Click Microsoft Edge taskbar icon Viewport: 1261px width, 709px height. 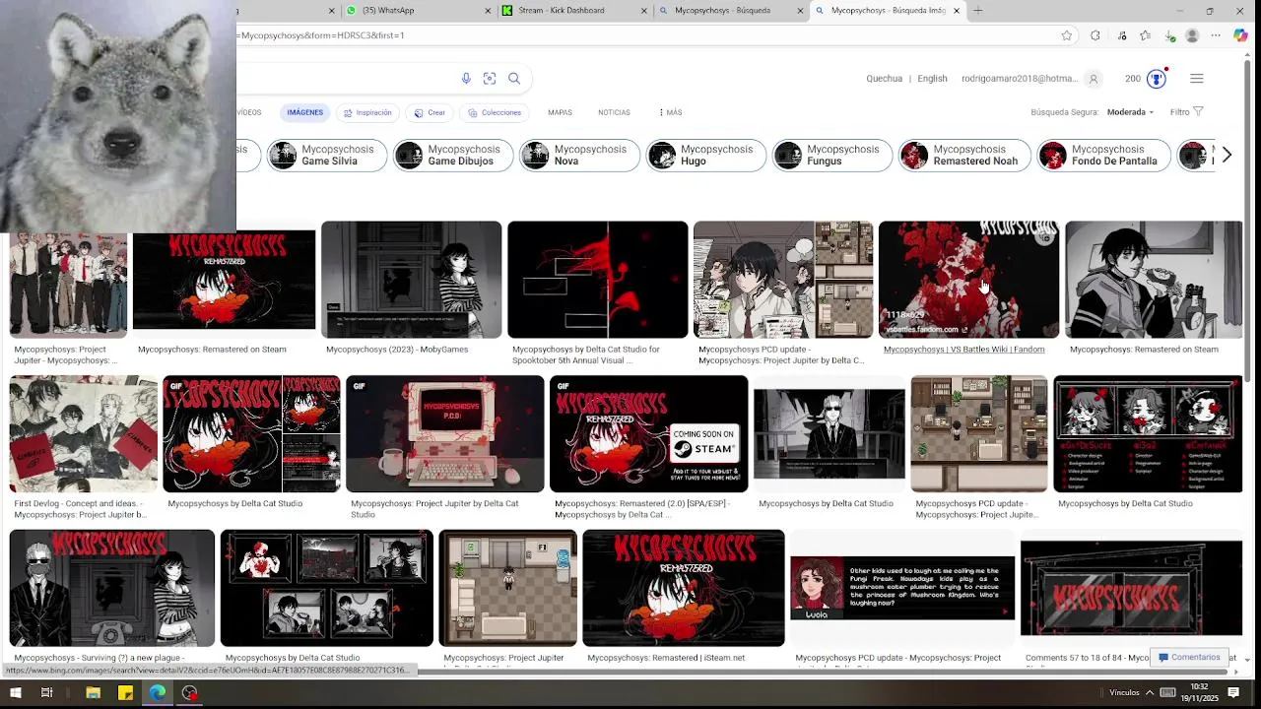point(158,693)
